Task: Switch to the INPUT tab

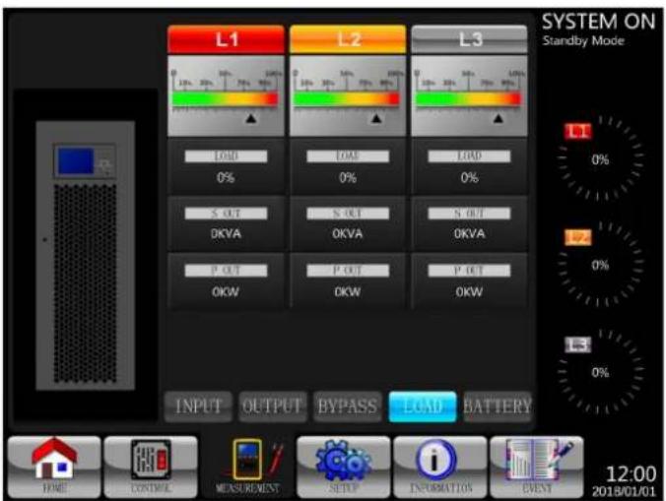Action: (198, 407)
